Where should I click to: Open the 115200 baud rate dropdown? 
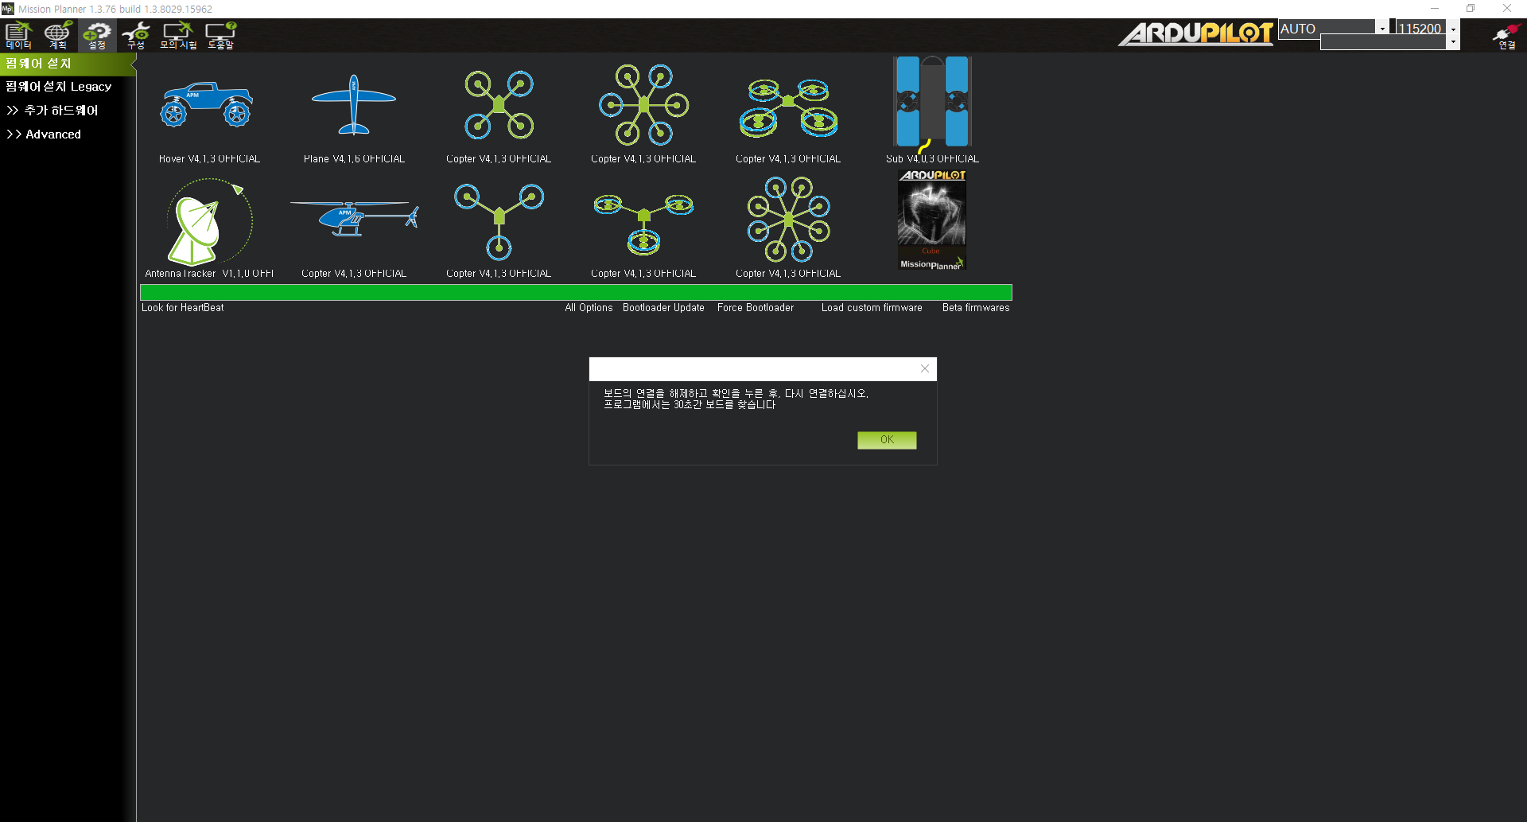[x=1453, y=28]
